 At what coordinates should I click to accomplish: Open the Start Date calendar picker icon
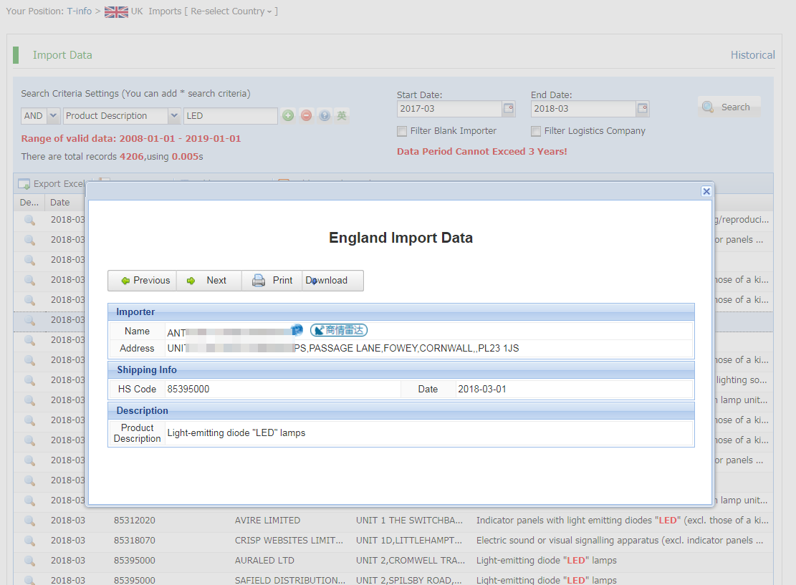point(509,109)
